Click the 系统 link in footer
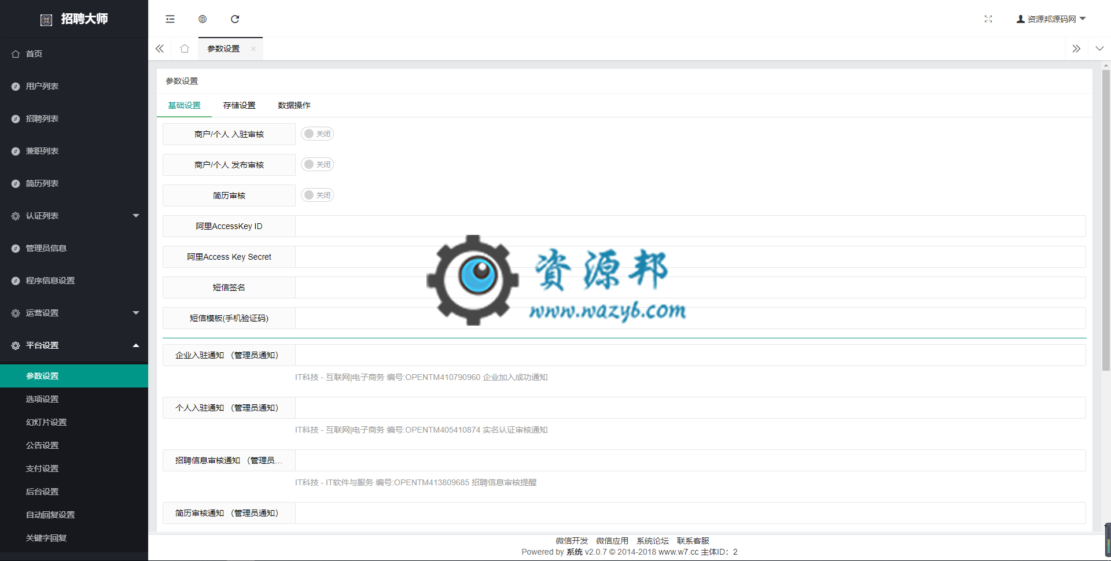The width and height of the screenshot is (1111, 561). coord(575,552)
